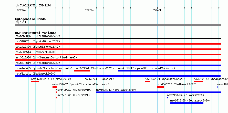Click the 85240k ruler position label

(157, 11)
